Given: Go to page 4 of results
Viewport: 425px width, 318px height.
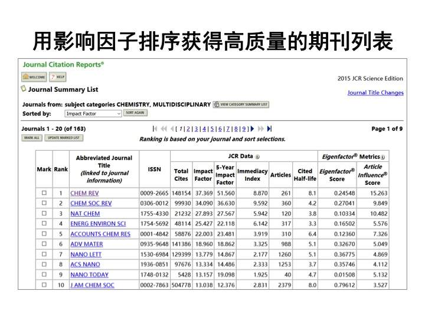Looking at the screenshot, I should click(204, 129).
